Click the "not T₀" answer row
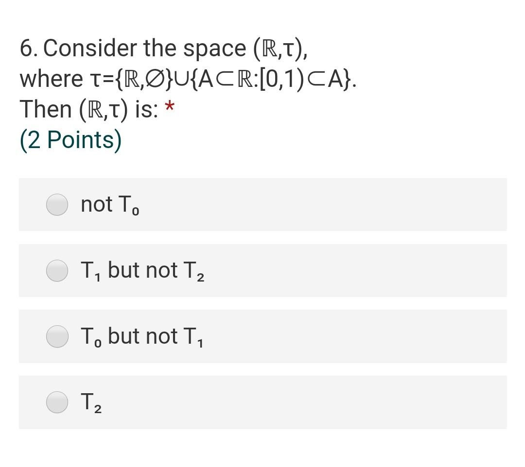 (x=262, y=204)
